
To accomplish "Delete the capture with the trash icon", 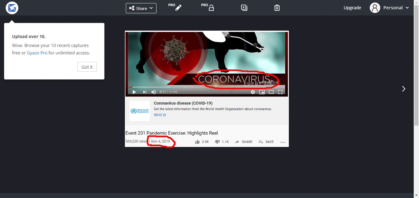I will point(277,8).
